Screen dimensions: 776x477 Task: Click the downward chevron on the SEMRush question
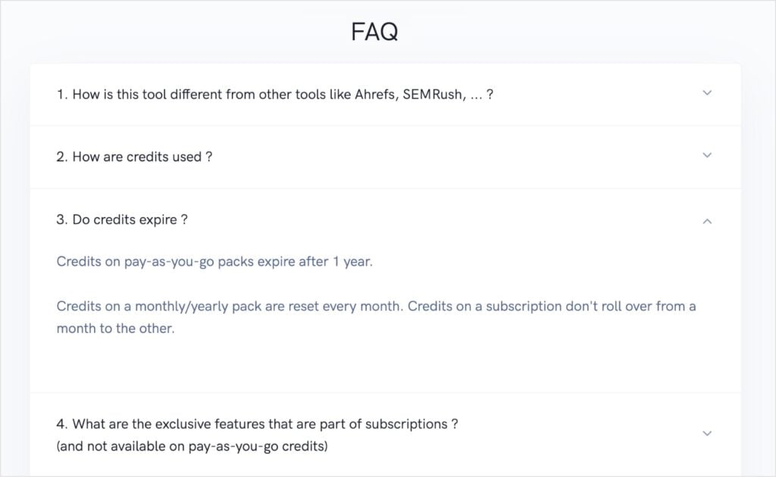[706, 92]
